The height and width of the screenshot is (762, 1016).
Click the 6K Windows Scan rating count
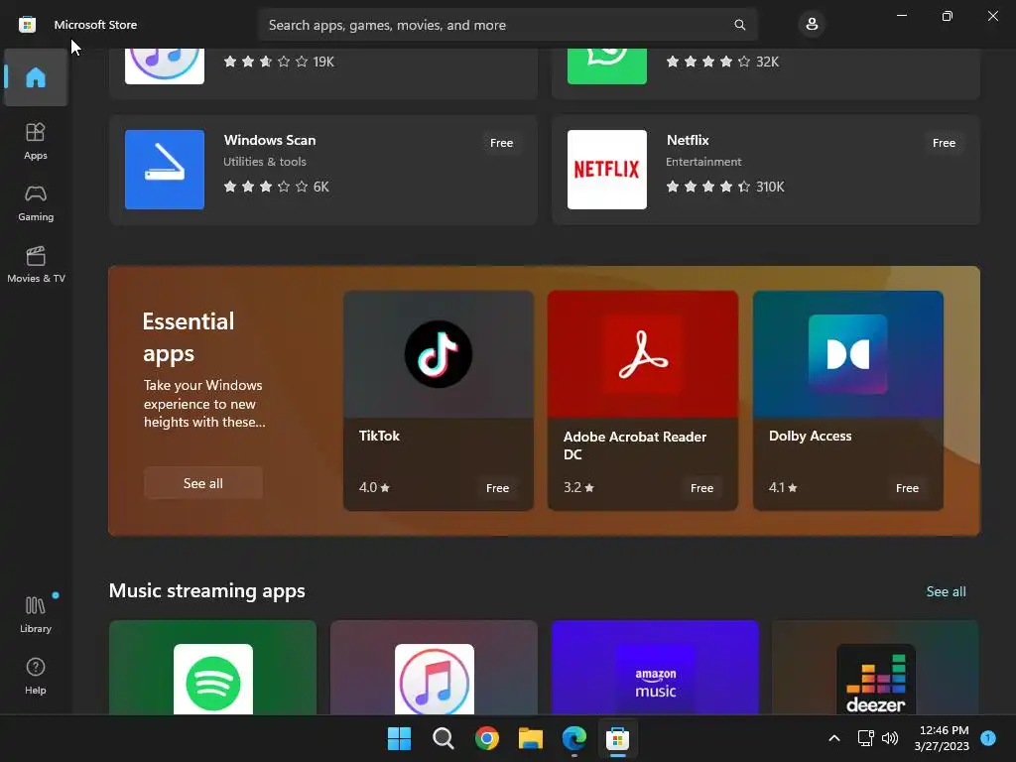click(x=320, y=187)
